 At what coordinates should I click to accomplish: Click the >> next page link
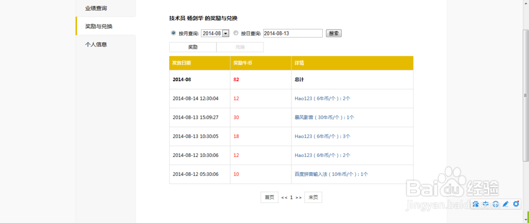pyautogui.click(x=298, y=198)
